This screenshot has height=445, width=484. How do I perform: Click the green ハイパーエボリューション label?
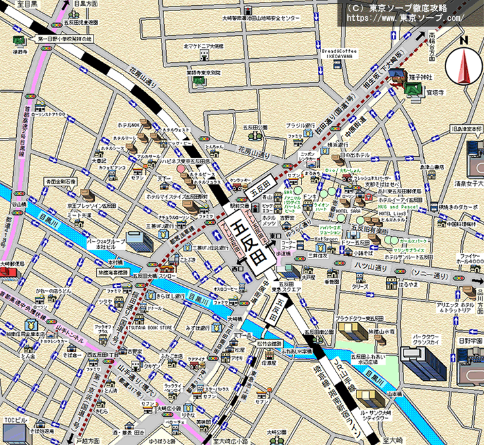pyautogui.click(x=330, y=230)
